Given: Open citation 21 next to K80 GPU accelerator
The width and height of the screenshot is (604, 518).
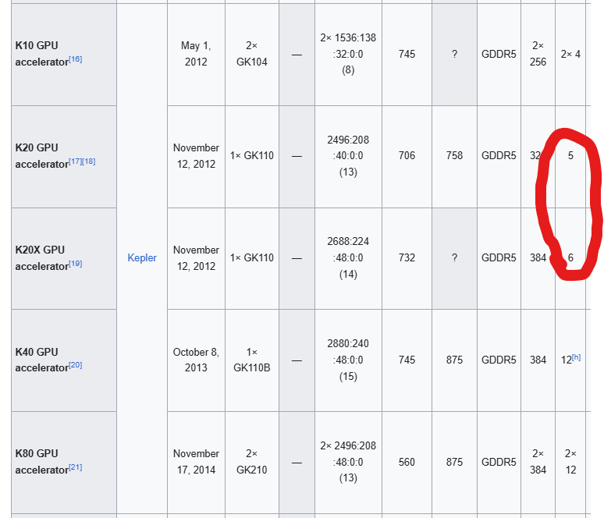Looking at the screenshot, I should click(x=76, y=467).
